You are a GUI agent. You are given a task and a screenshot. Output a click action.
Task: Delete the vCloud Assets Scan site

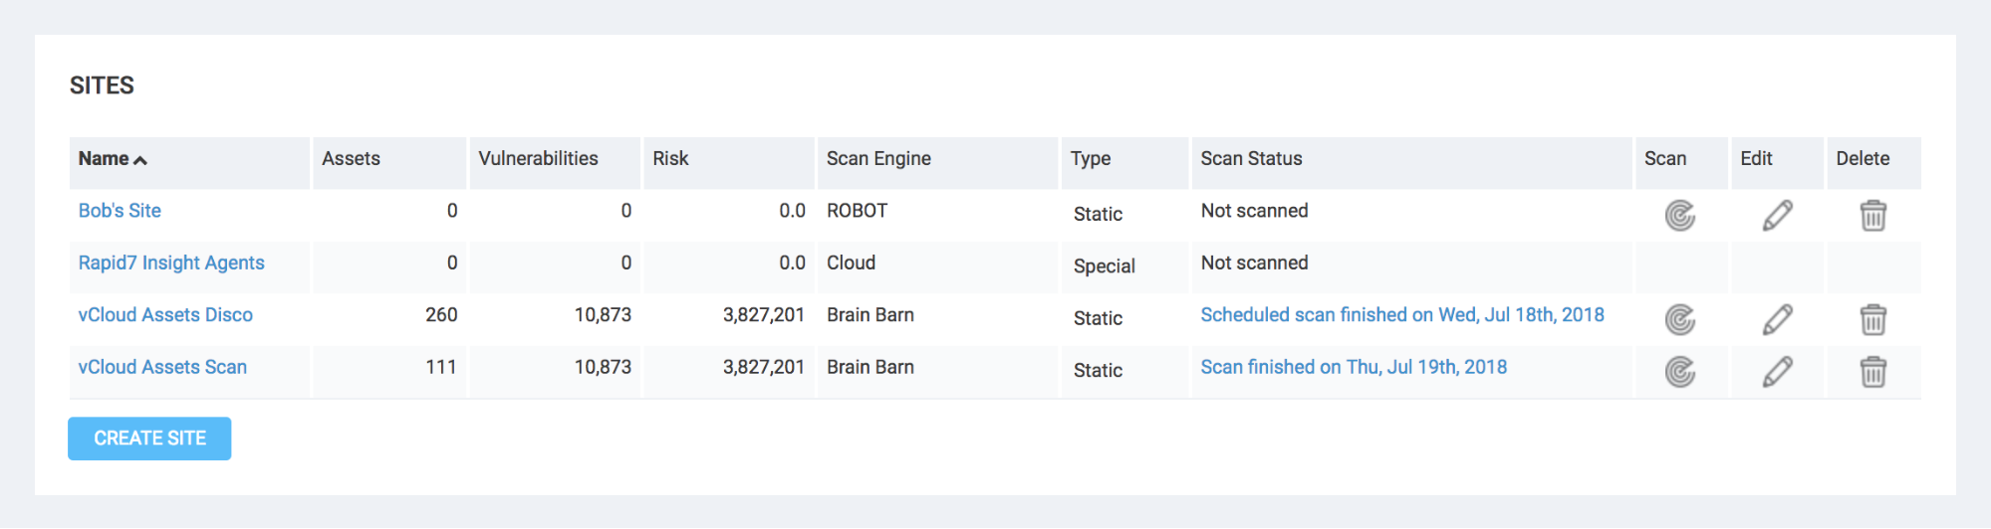[x=1872, y=372]
